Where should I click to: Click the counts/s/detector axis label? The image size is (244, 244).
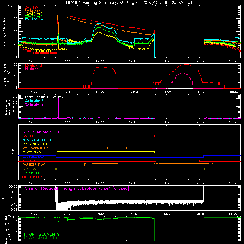pyautogui.click(x=4, y=32)
